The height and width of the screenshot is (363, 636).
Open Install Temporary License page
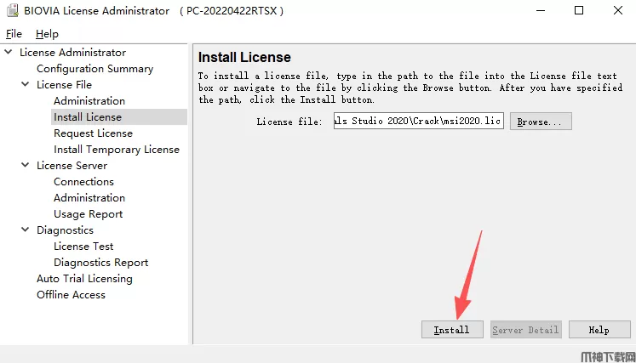[x=117, y=150]
